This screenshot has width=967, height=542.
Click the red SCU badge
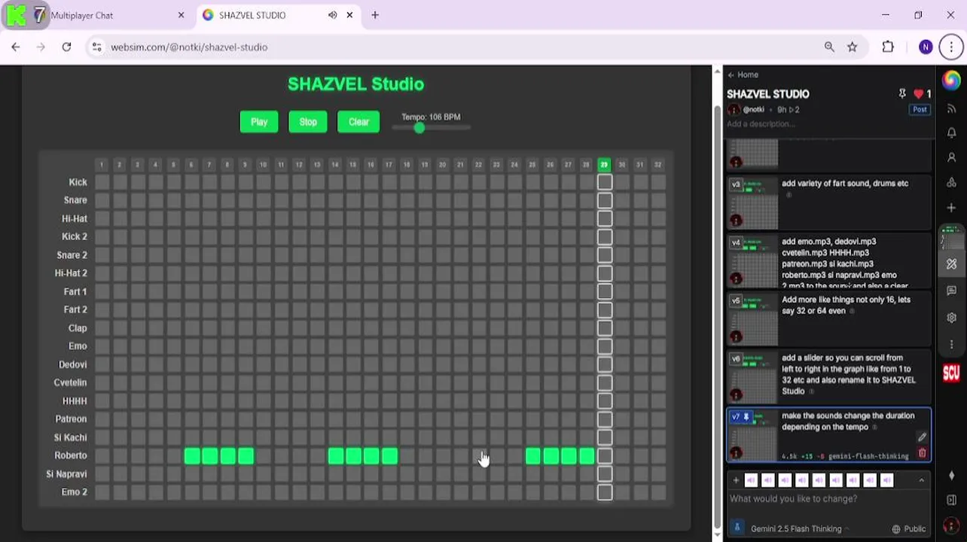pos(951,373)
